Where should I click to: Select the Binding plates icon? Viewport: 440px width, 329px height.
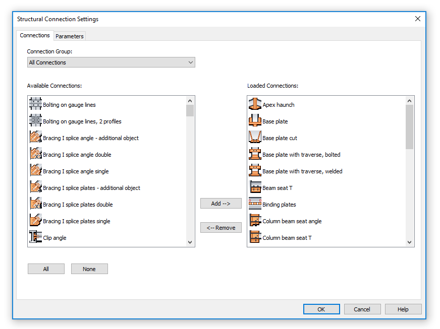[255, 205]
